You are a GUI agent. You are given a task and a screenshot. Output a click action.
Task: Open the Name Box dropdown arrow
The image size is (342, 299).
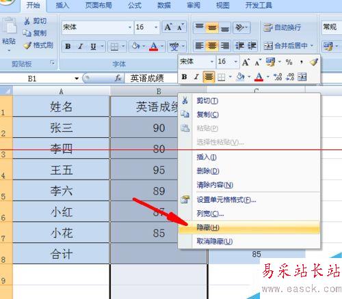[77, 79]
